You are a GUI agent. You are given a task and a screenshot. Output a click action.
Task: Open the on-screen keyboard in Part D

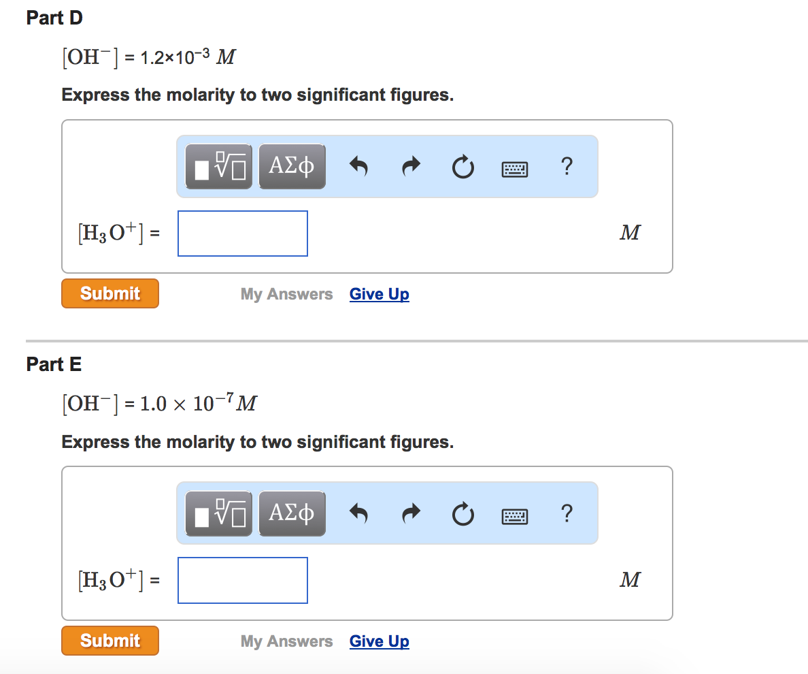click(515, 168)
